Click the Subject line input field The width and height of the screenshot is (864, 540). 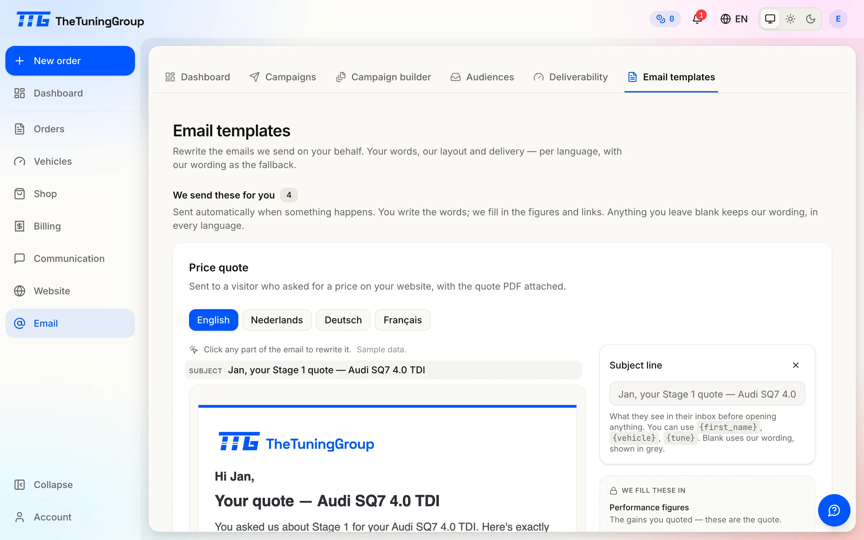[x=707, y=394]
